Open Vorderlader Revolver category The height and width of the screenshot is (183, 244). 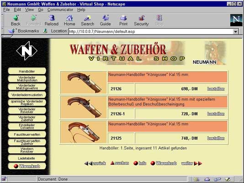click(x=27, y=111)
